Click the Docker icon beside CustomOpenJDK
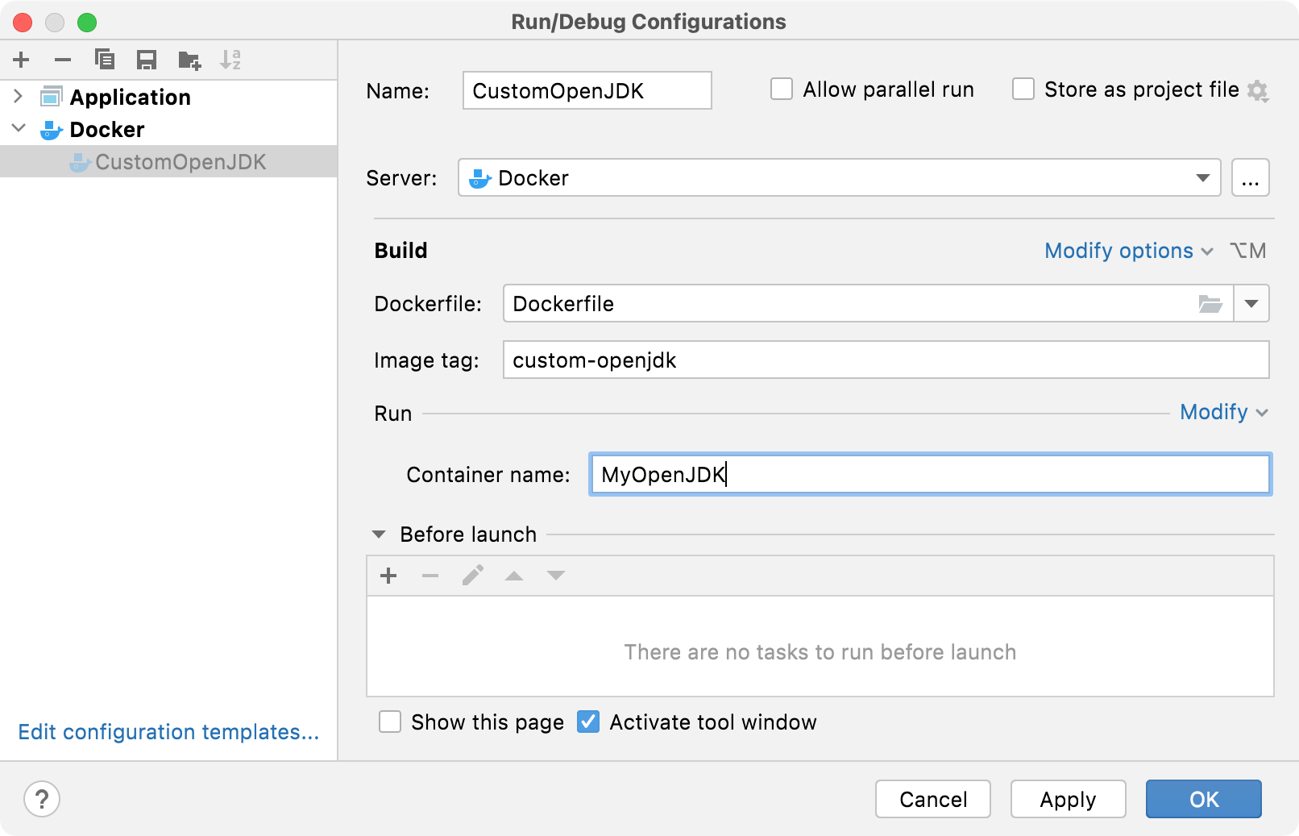 tap(79, 162)
